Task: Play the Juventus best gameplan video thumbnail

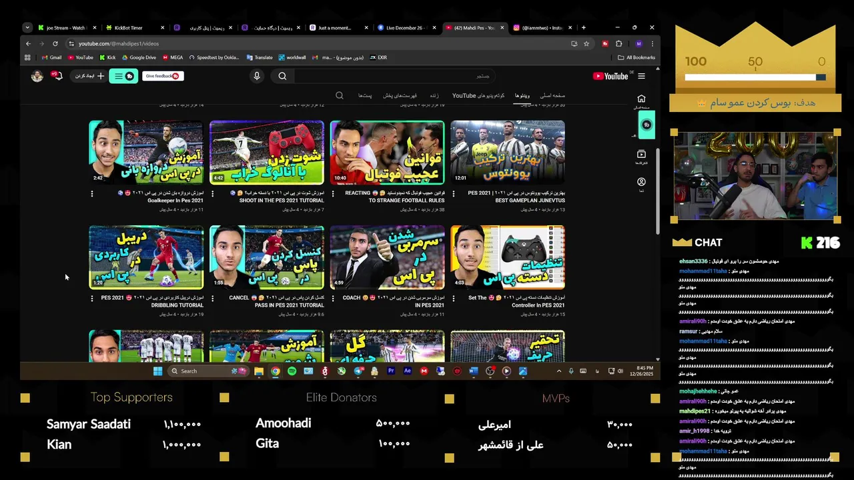Action: pos(508,152)
